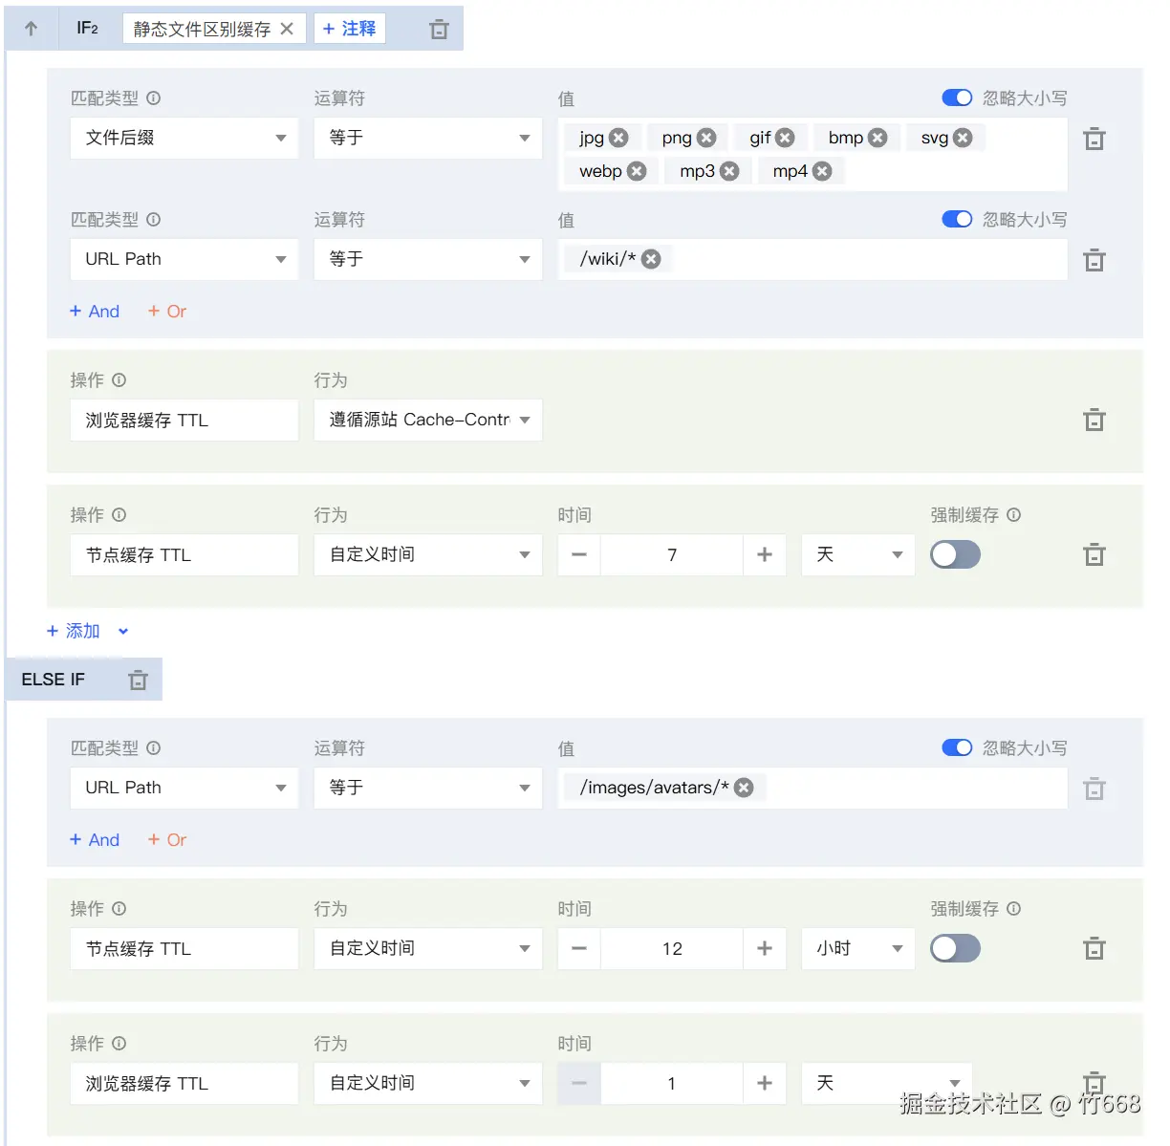The width and height of the screenshot is (1170, 1146).
Task: Remove the /images/avatars/* value tag
Action: pyautogui.click(x=744, y=788)
